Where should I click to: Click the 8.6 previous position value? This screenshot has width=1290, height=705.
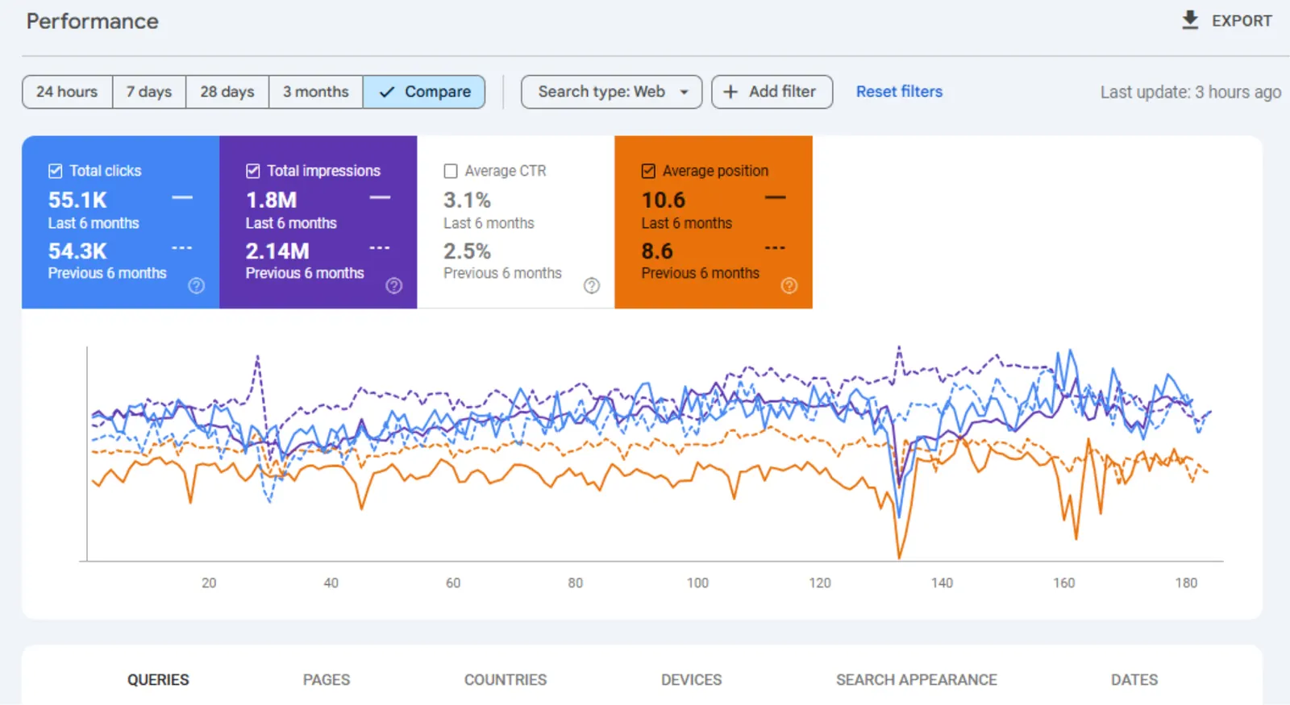(657, 251)
